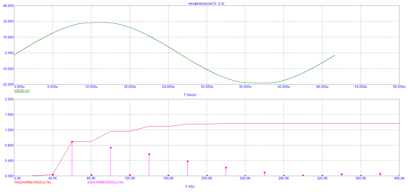This screenshot has width=408, height=192.
Task: Select the V(R36) (V) trace legend label
Action: click(x=22, y=91)
